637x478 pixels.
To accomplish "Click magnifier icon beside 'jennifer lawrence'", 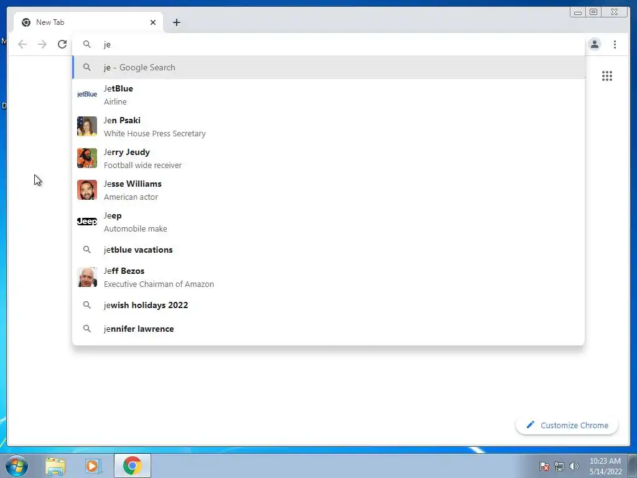I will pyautogui.click(x=87, y=329).
